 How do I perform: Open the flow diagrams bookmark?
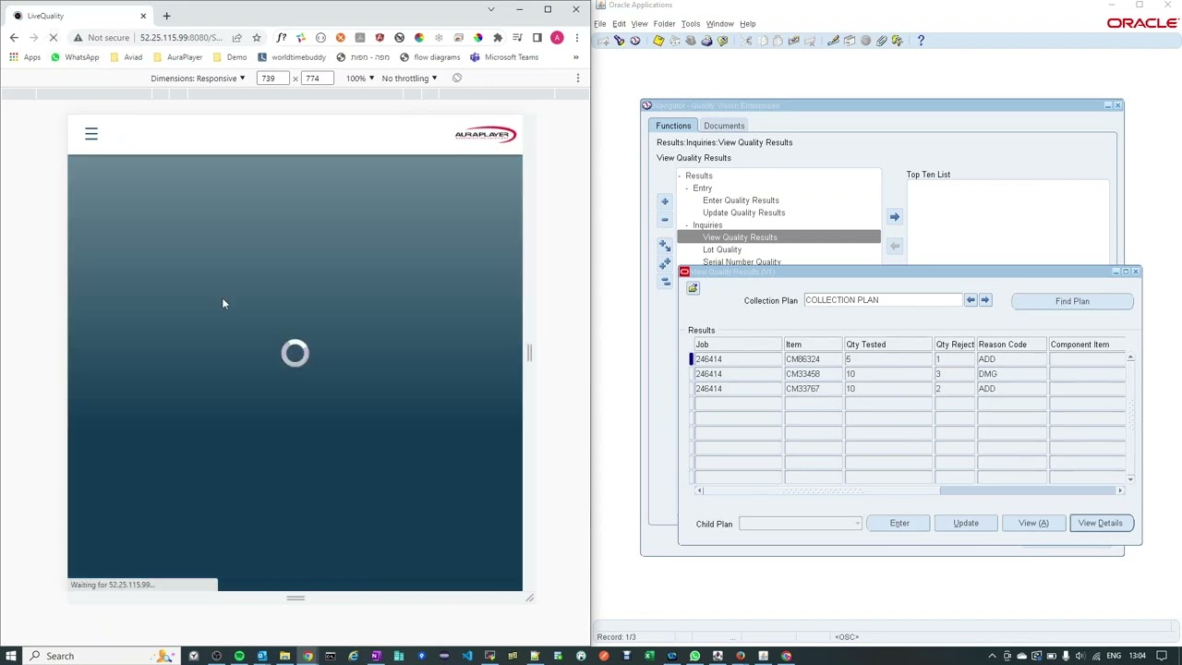coord(429,57)
